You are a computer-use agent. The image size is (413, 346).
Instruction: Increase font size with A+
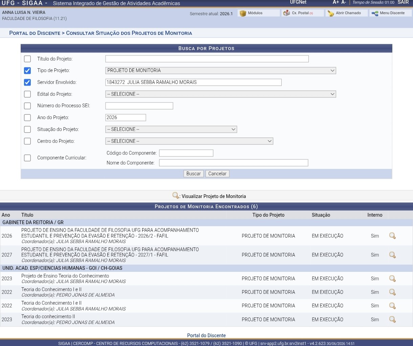[336, 2]
